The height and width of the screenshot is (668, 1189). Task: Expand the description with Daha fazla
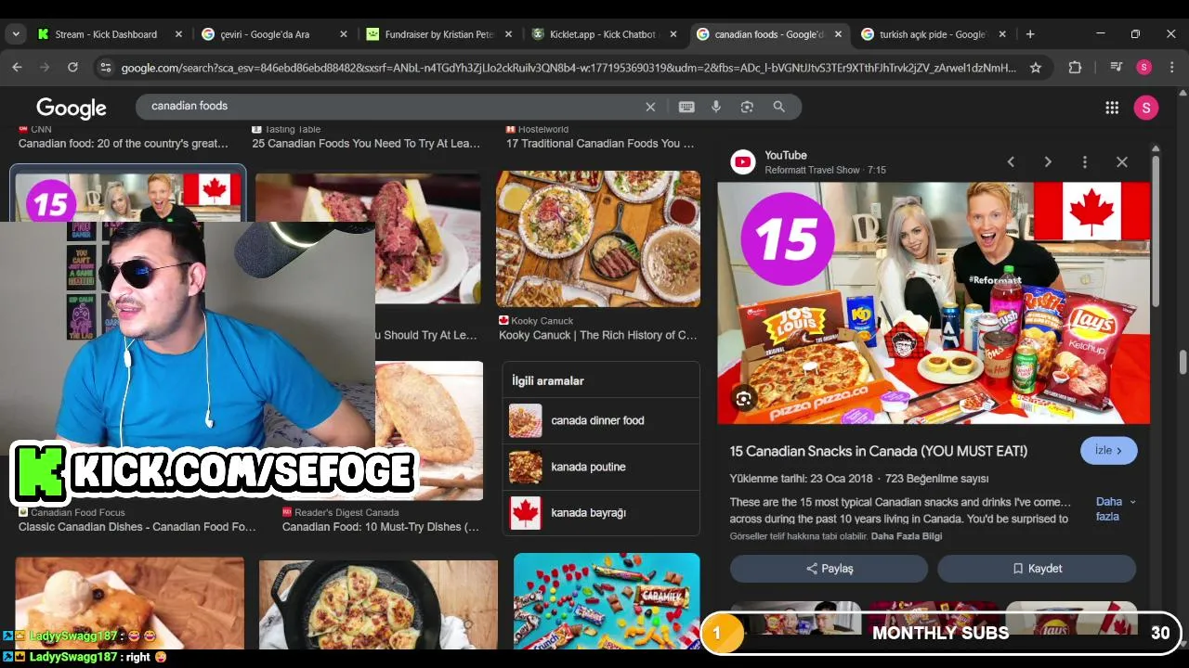pos(1115,509)
